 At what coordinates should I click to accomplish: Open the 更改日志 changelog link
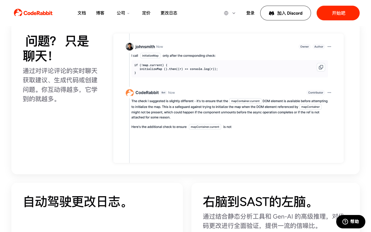pyautogui.click(x=169, y=13)
